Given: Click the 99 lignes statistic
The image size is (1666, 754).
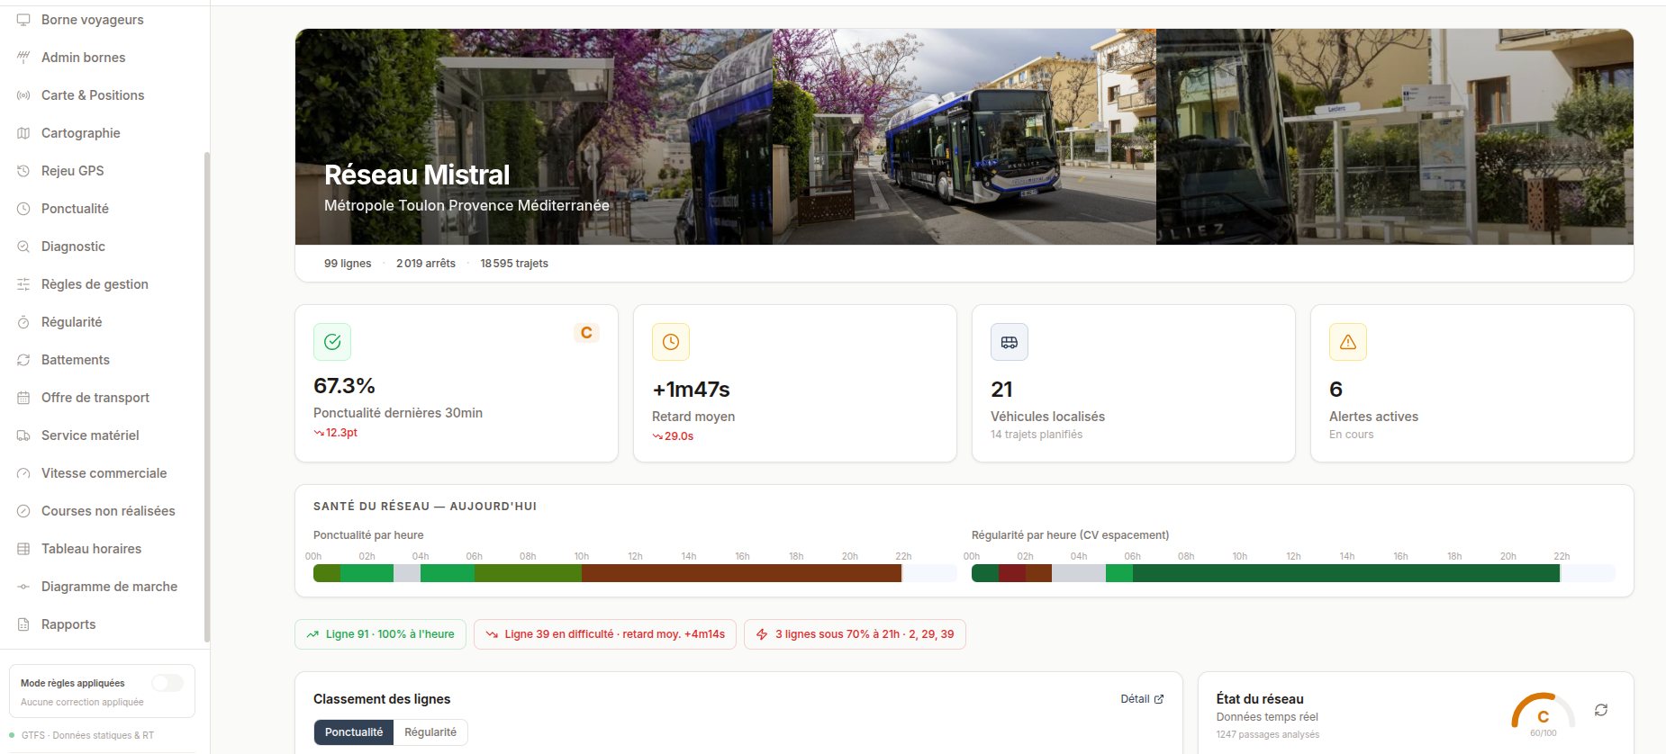Looking at the screenshot, I should tap(348, 264).
